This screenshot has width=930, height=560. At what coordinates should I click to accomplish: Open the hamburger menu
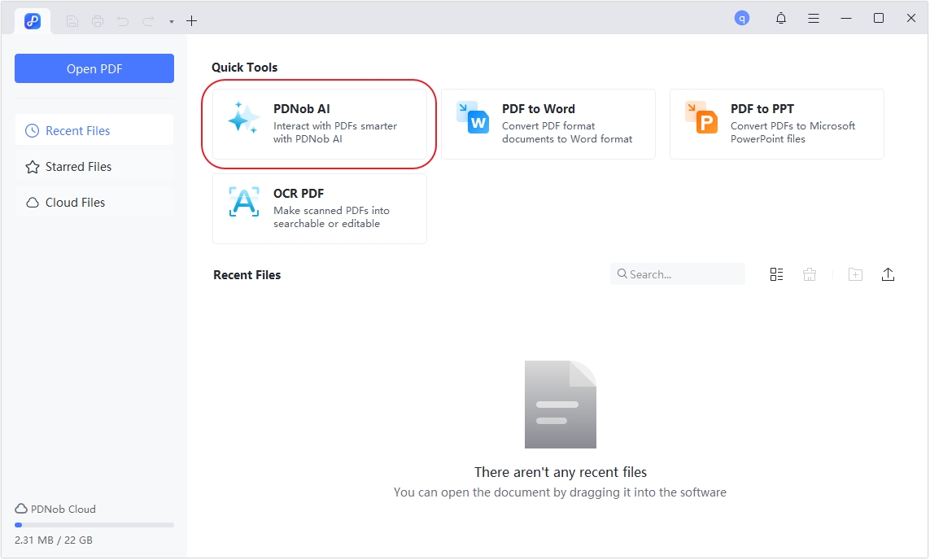(814, 17)
